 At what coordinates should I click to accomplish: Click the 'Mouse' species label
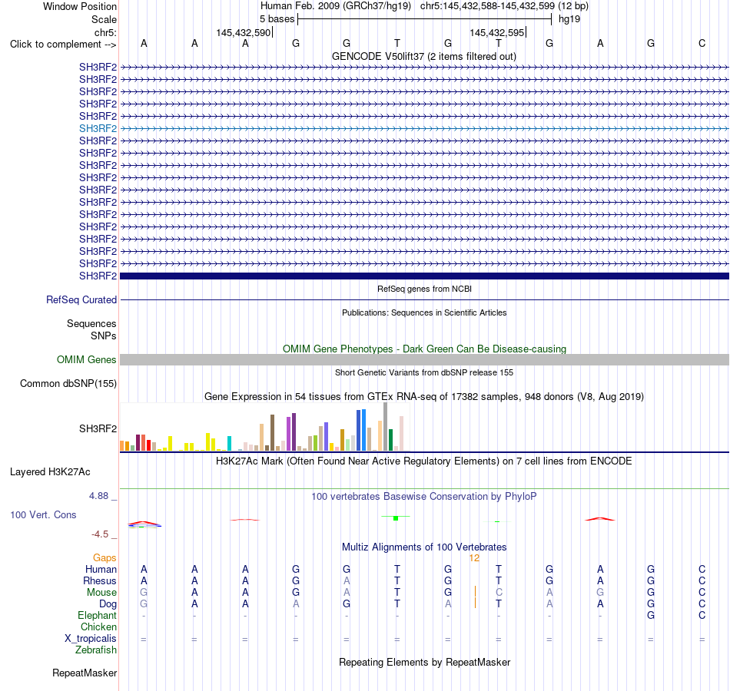point(101,593)
